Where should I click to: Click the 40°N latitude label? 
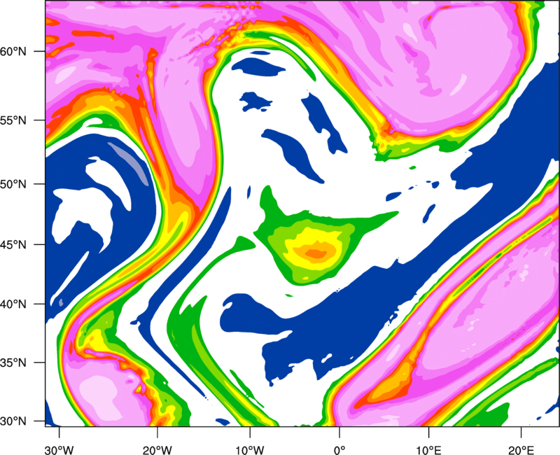pyautogui.click(x=13, y=304)
